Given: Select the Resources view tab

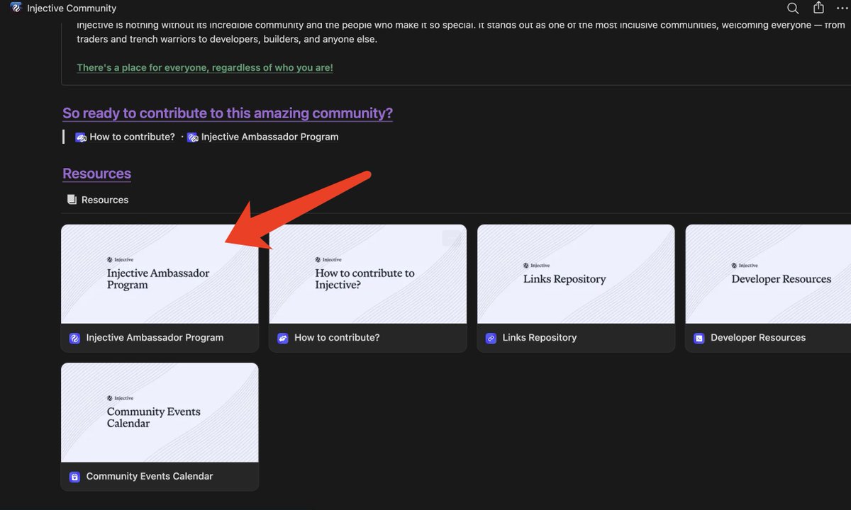Looking at the screenshot, I should (98, 200).
